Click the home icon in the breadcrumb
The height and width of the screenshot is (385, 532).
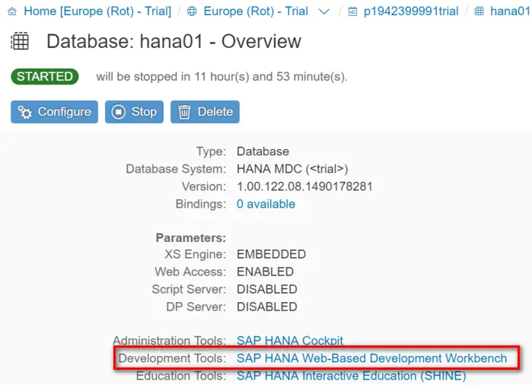pyautogui.click(x=12, y=11)
